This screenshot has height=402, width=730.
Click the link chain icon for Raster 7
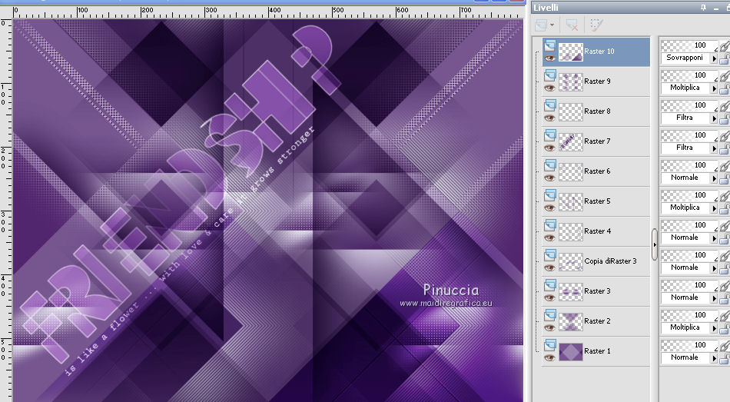pos(725,135)
